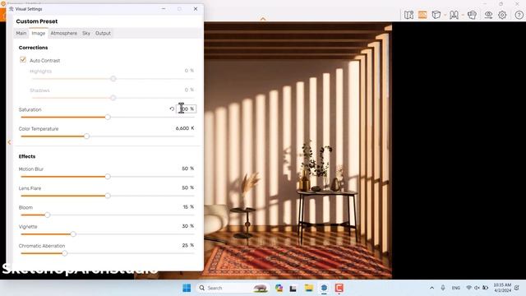Show hidden system tray icons
This screenshot has height=296, width=526.
point(431,288)
